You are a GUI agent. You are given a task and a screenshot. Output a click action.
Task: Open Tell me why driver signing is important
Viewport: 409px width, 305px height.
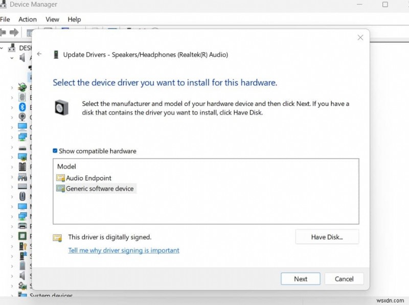[x=124, y=250]
